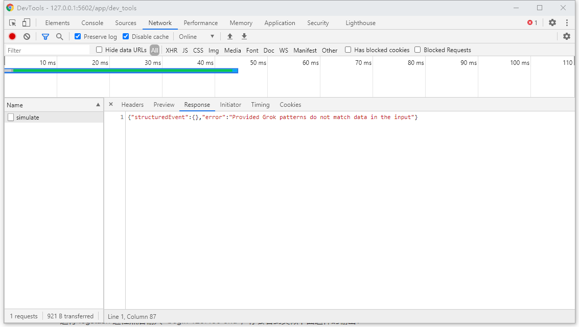Enable Hide data URLs checkbox

pos(99,50)
